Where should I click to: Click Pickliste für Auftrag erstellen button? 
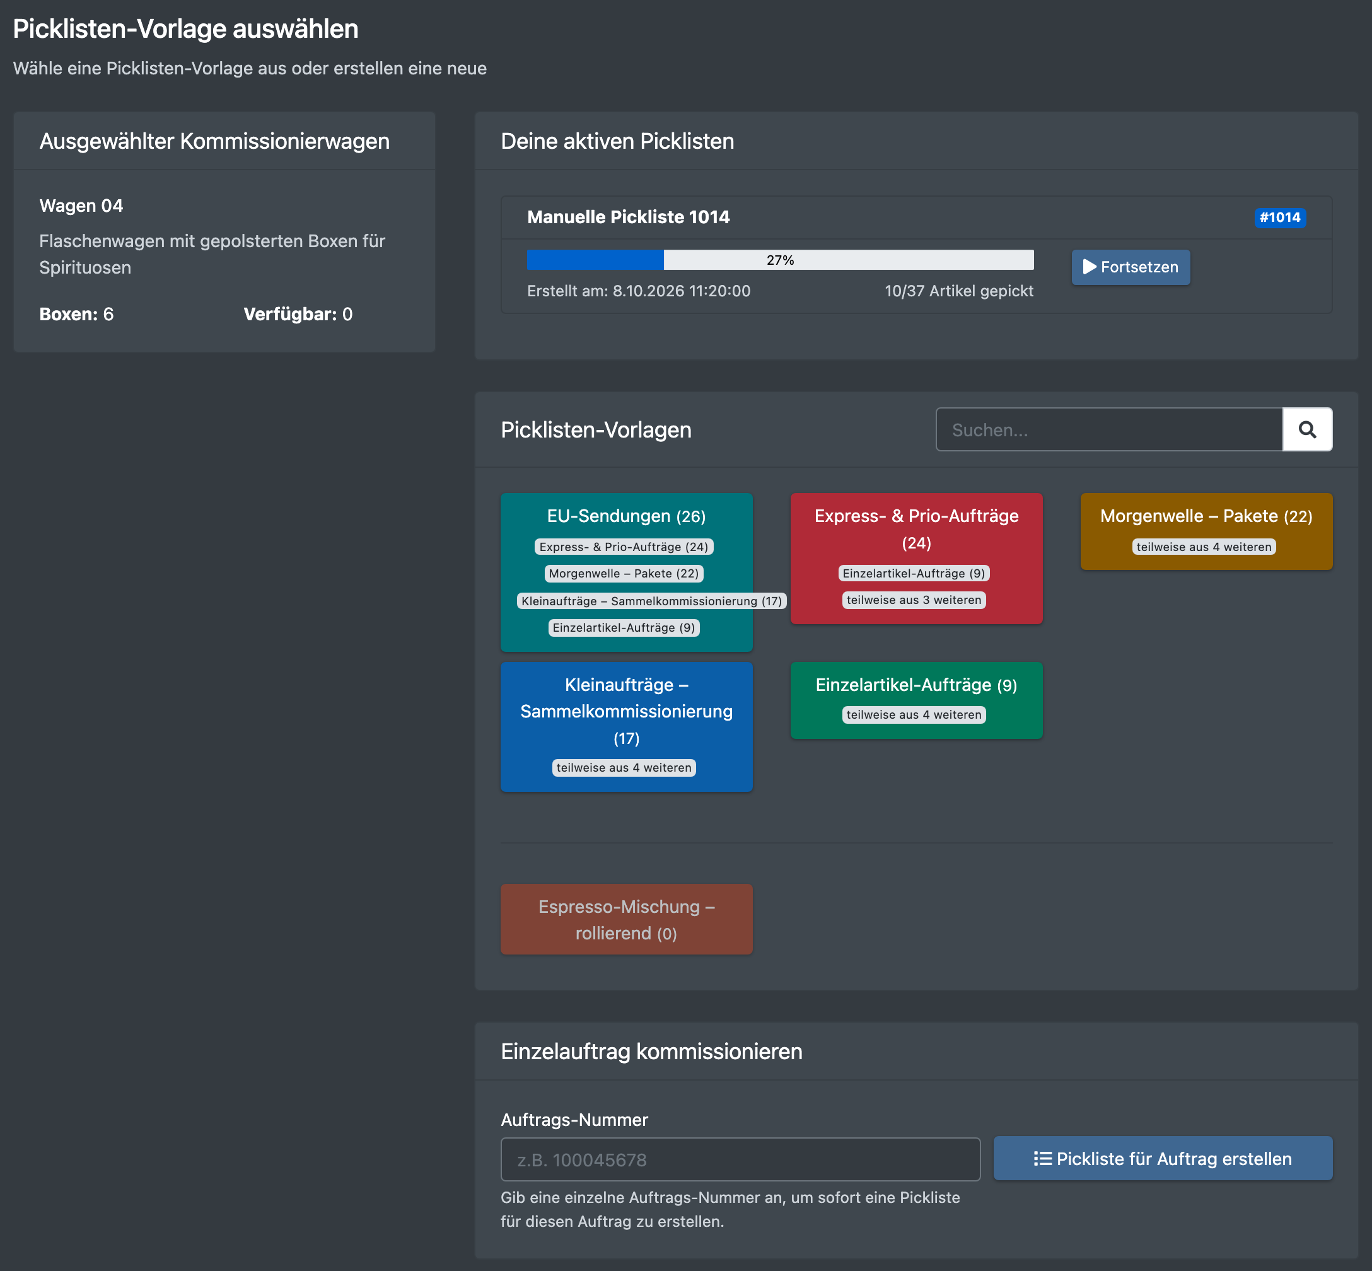(x=1162, y=1158)
